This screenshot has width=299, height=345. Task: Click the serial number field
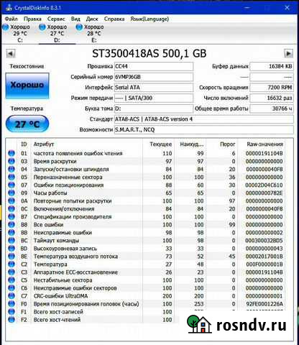coord(154,77)
